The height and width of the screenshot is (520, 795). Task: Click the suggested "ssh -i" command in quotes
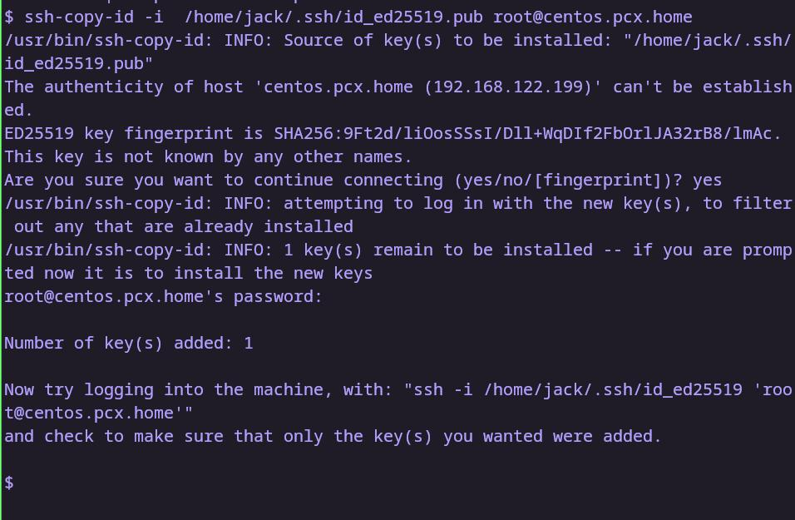click(x=577, y=389)
